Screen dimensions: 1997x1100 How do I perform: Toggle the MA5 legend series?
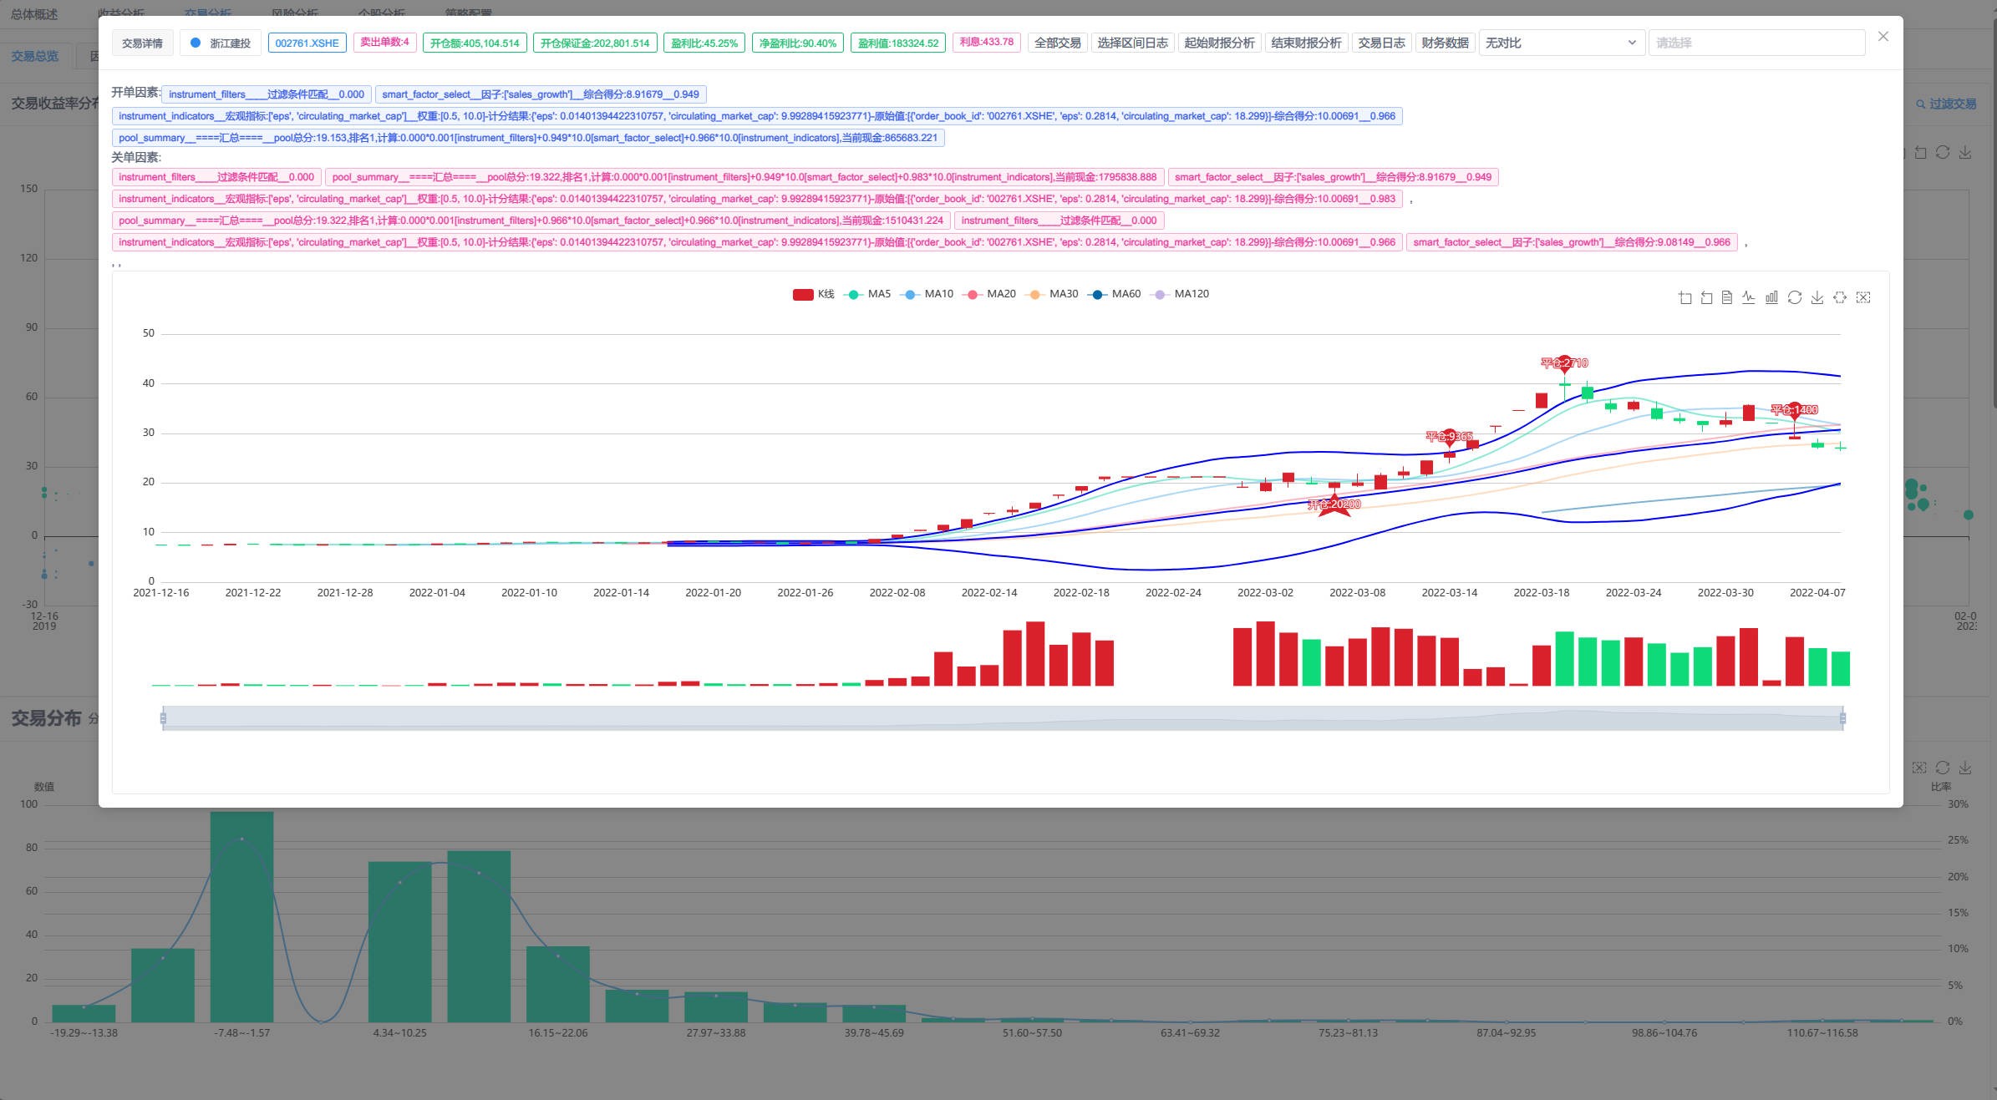(868, 294)
